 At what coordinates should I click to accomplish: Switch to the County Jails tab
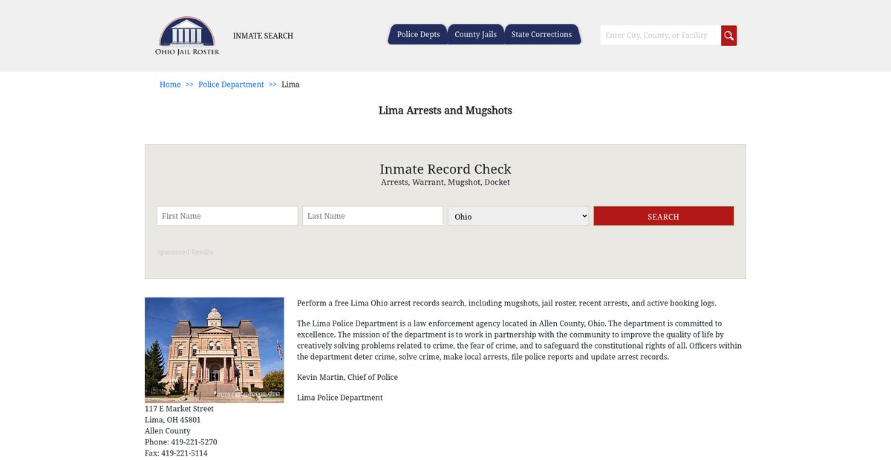475,35
